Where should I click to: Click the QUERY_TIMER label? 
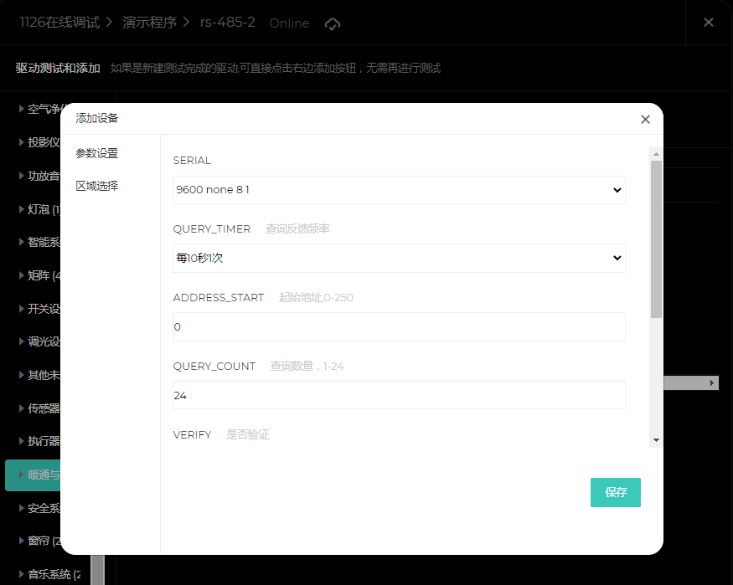coord(212,229)
